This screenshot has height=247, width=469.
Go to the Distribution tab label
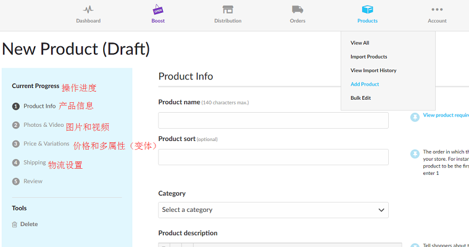pyautogui.click(x=228, y=21)
